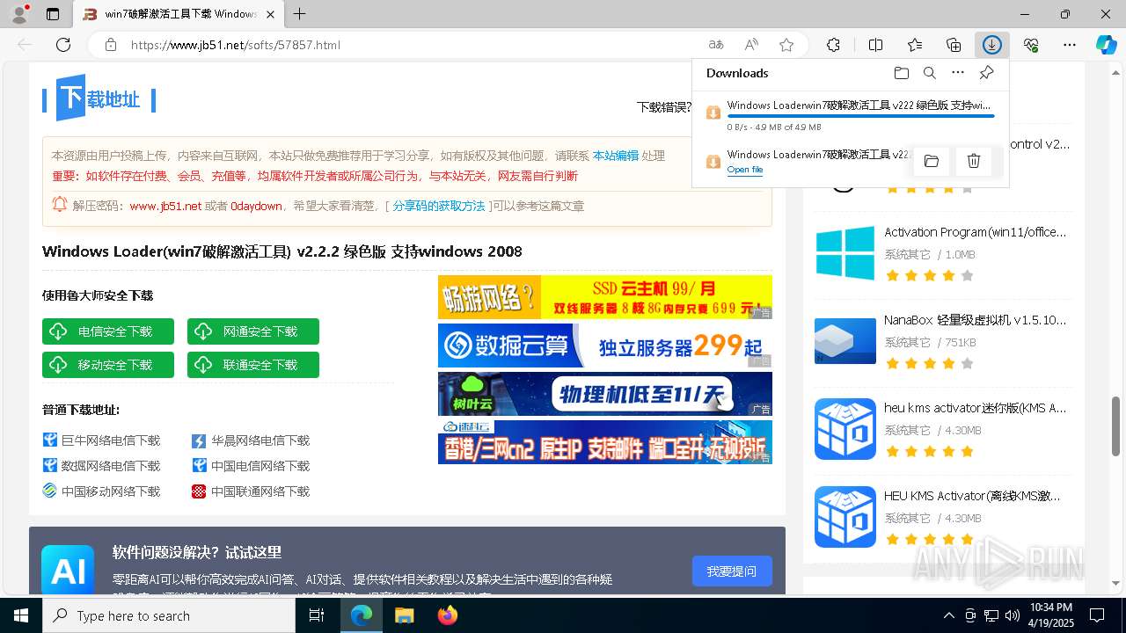Open the Extensions puzzle icon
Image resolution: width=1126 pixels, height=633 pixels.
834,45
